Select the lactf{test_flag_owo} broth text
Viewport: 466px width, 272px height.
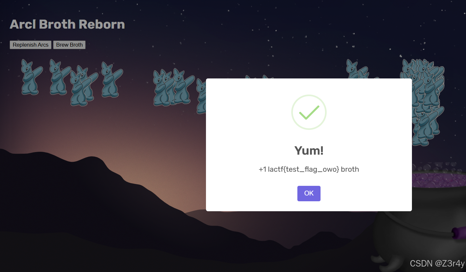pos(309,169)
